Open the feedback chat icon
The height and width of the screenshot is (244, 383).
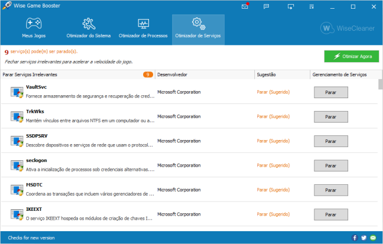point(266,6)
